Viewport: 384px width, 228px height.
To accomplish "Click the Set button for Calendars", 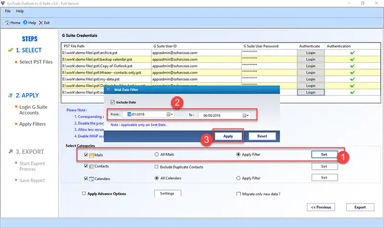I will click(x=324, y=178).
